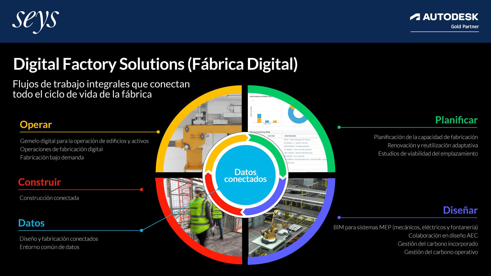Click the green dot beside Planificar line
This screenshot has height=276, width=491.
pos(339,127)
